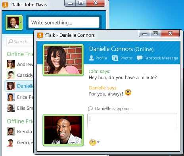
Task: View Danielle's Photos icon
Action: pos(115,58)
